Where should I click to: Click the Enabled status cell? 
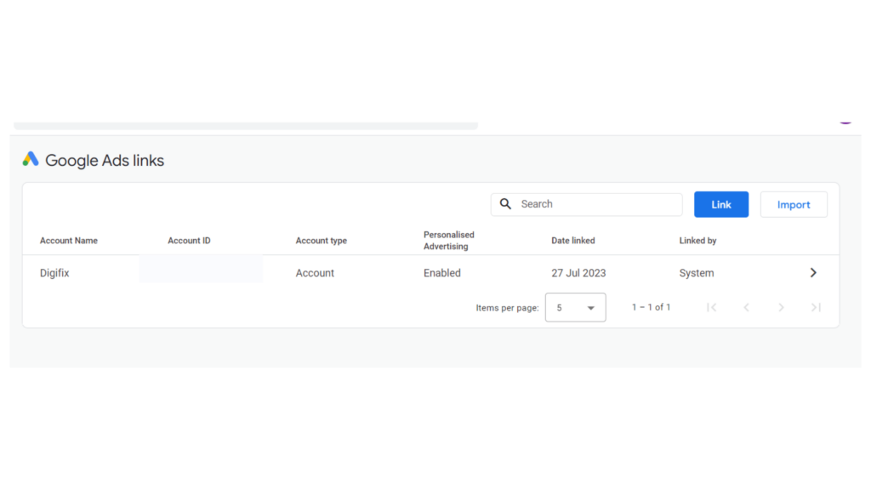point(442,273)
